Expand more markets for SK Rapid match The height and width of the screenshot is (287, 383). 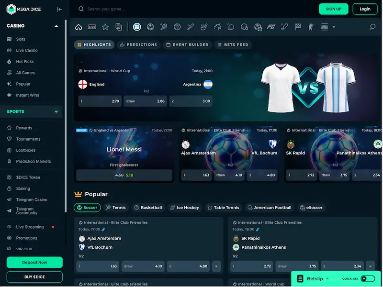370,266
